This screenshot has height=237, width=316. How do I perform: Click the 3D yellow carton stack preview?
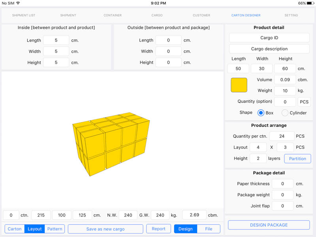(x=111, y=144)
